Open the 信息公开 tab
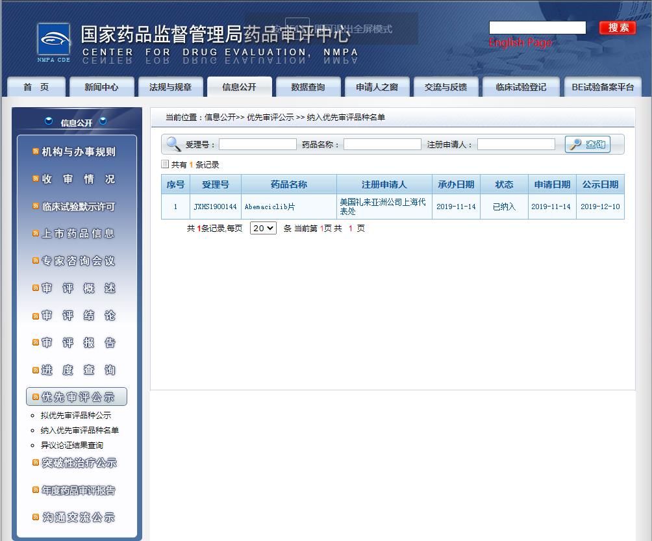 tap(240, 87)
